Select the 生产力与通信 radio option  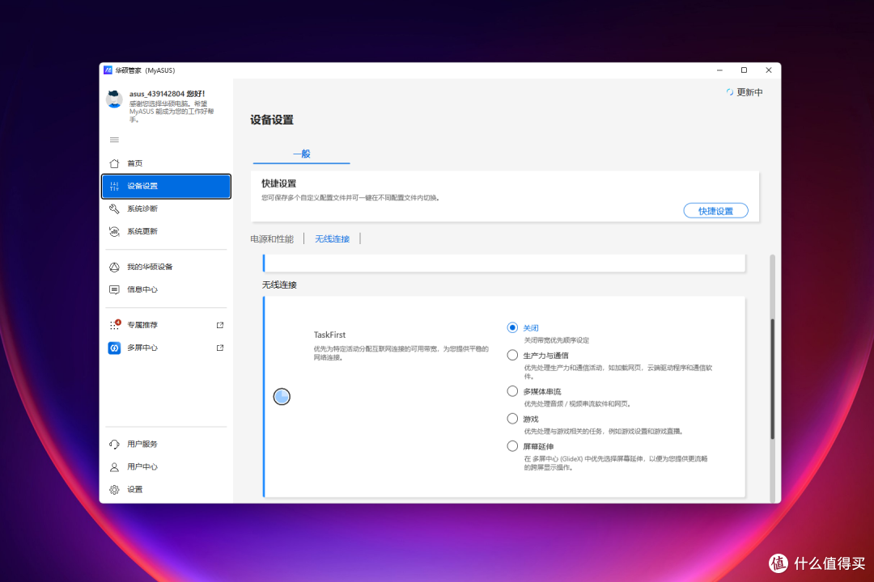[512, 355]
